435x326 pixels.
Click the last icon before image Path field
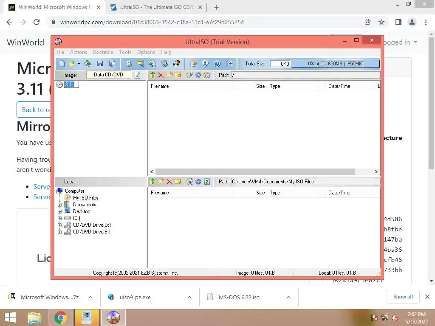tap(207, 75)
